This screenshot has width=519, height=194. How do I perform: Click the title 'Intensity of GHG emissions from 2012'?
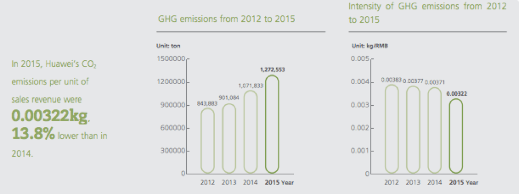tap(427, 6)
